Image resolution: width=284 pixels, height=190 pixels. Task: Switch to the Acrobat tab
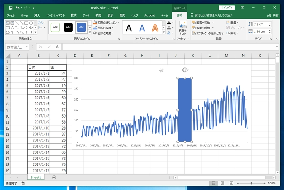coord(149,15)
